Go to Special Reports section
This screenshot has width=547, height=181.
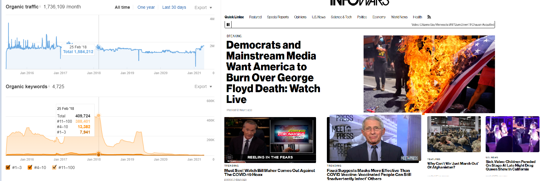click(x=278, y=17)
